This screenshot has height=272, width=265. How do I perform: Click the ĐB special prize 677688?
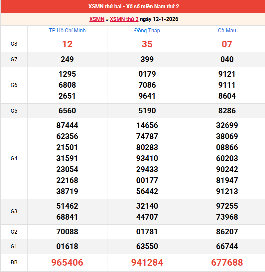[227, 263]
